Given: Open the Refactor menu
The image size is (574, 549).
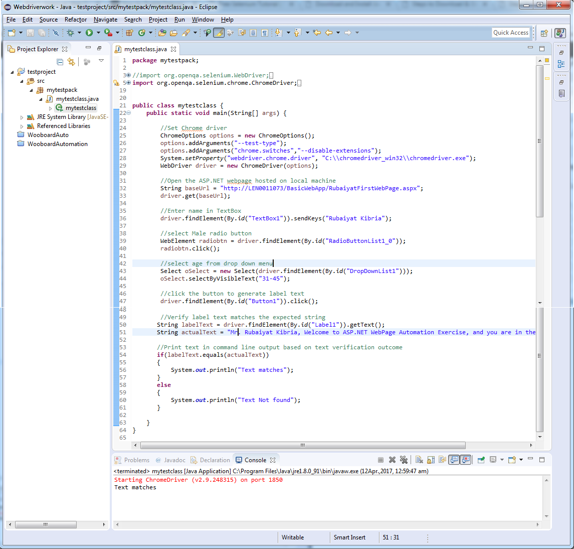Looking at the screenshot, I should tap(76, 20).
